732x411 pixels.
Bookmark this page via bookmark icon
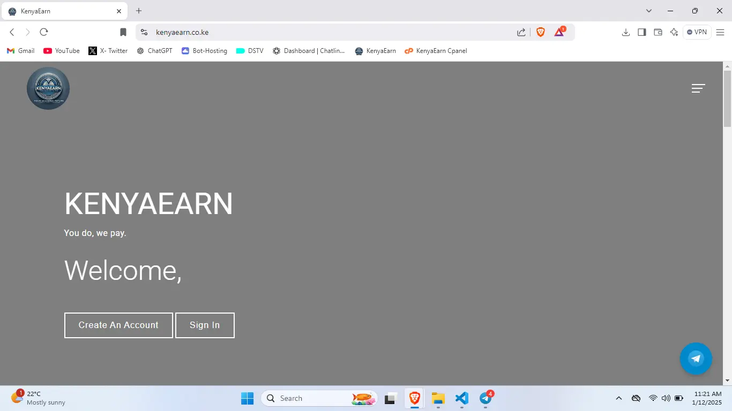pos(123,32)
